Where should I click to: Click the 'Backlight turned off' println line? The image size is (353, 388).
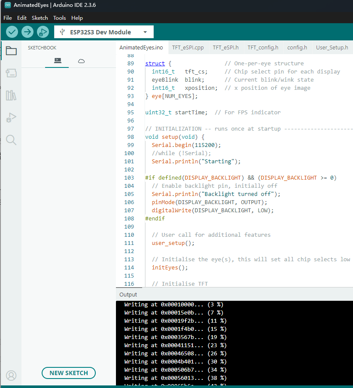pyautogui.click(x=216, y=194)
